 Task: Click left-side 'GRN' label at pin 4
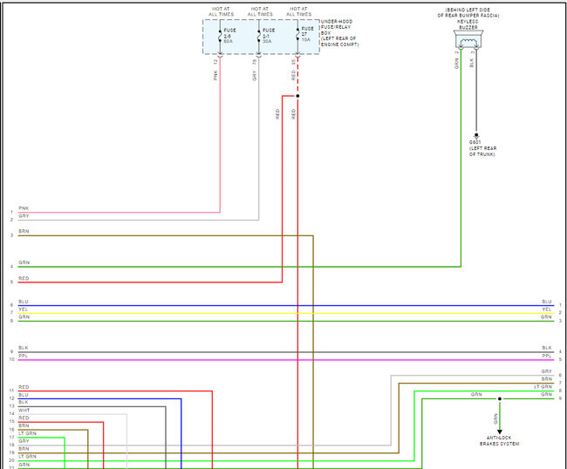(24, 262)
